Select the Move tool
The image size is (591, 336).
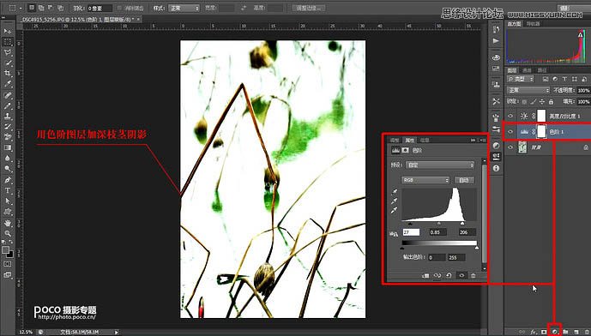click(x=8, y=31)
